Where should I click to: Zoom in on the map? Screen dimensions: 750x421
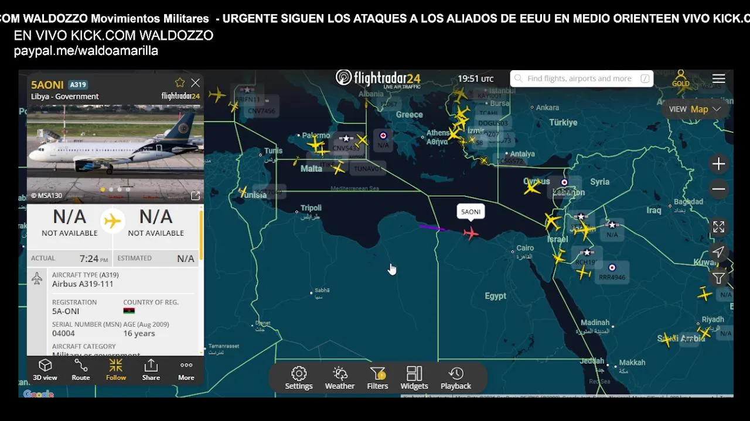point(718,164)
